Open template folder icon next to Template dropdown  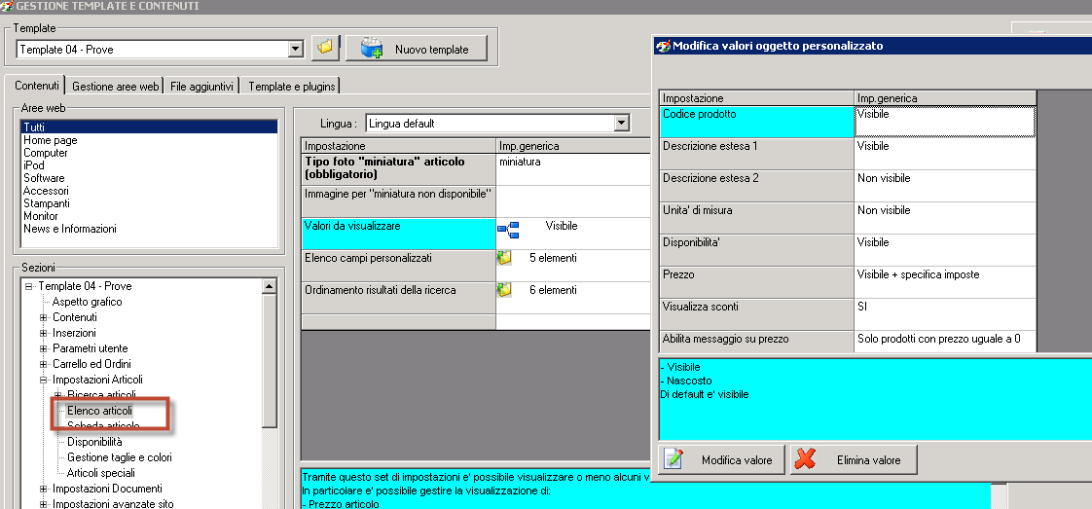324,49
